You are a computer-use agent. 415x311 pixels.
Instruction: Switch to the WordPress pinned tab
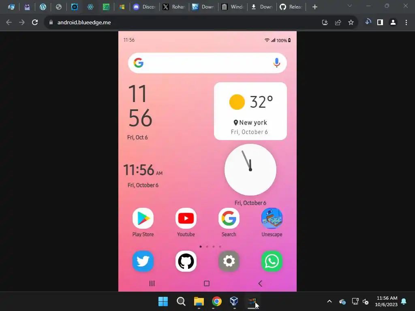point(43,7)
